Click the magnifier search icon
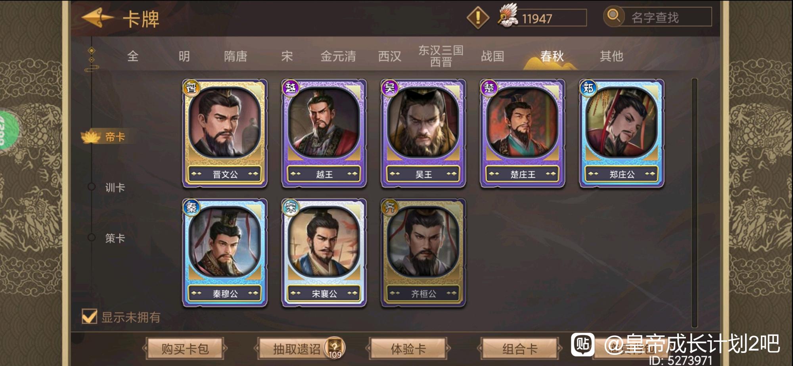Viewport: 793px width, 366px height. (613, 16)
